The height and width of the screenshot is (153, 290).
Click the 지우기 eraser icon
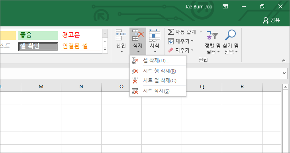coord(171,50)
